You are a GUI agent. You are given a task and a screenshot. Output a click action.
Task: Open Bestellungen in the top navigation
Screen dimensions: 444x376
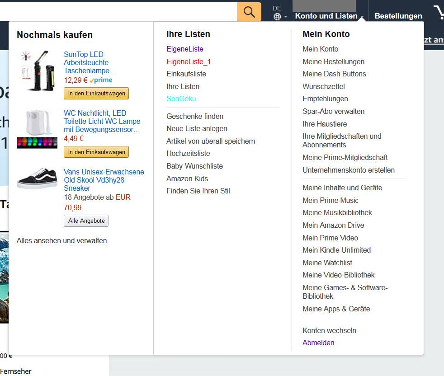tap(398, 16)
